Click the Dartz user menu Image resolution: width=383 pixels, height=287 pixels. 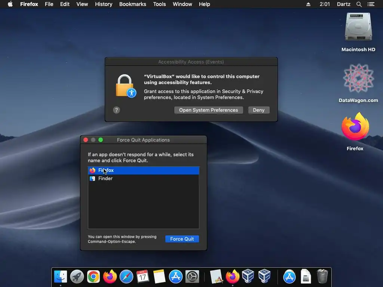coord(344,4)
